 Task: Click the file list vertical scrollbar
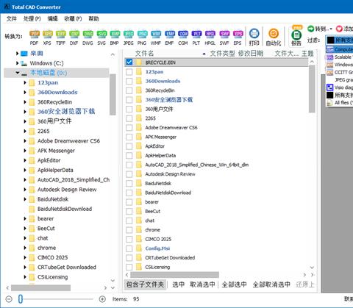(312, 89)
